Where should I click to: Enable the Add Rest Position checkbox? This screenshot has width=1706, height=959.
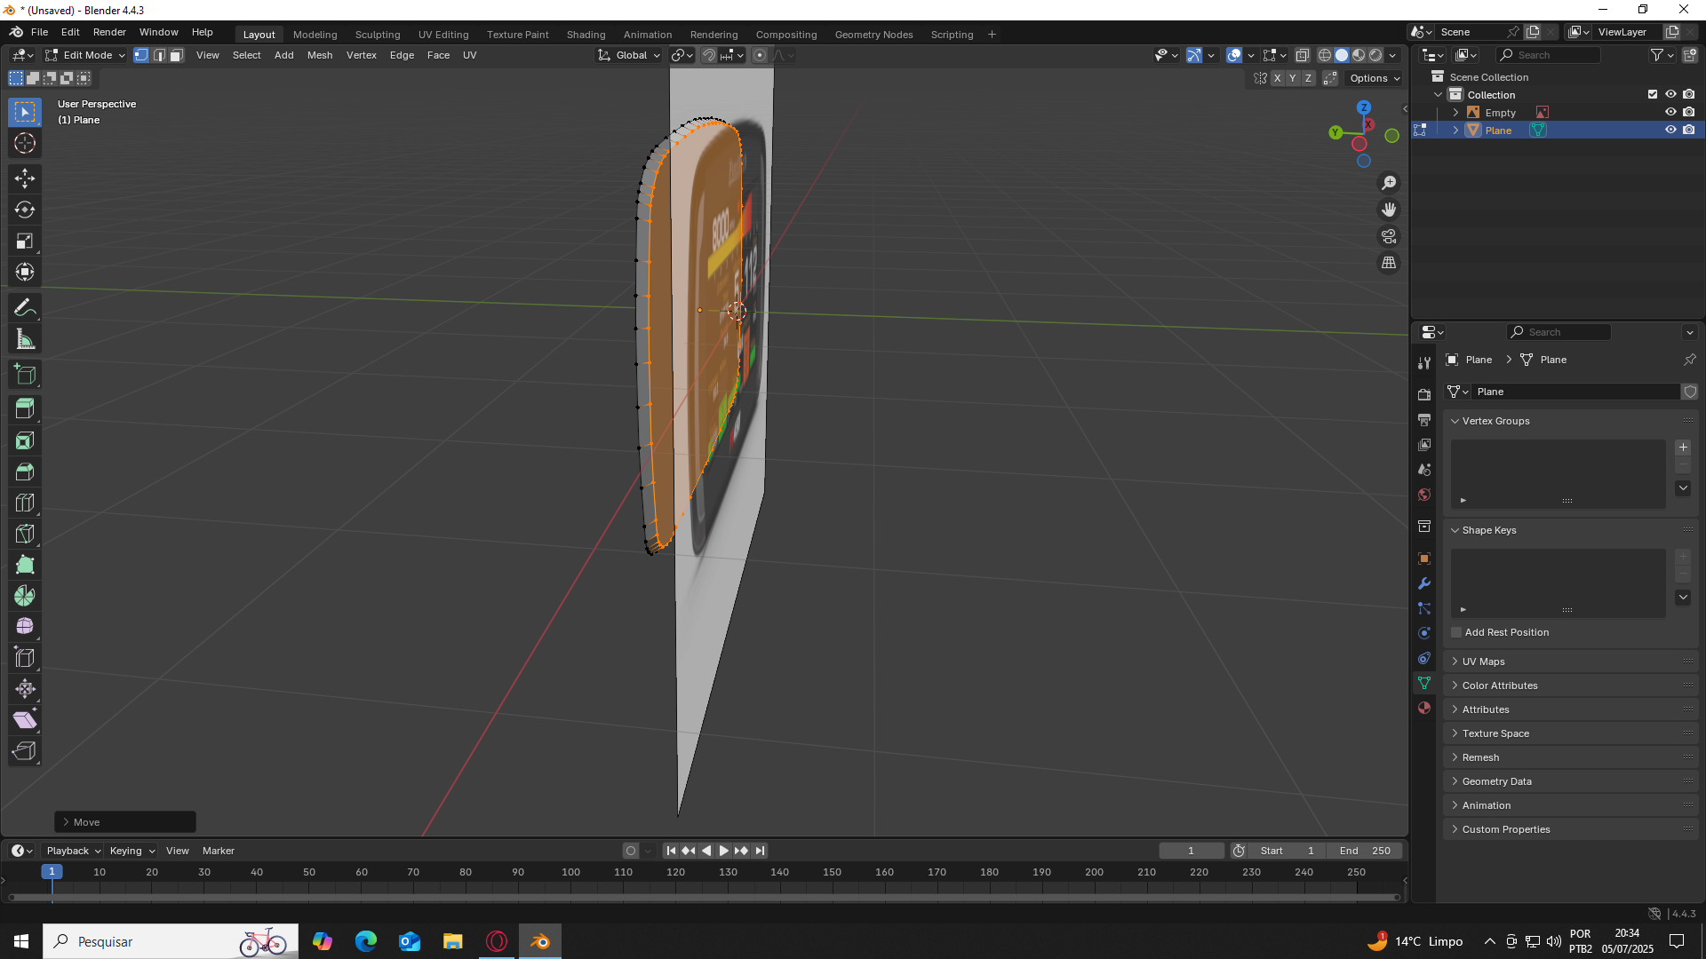1456,632
